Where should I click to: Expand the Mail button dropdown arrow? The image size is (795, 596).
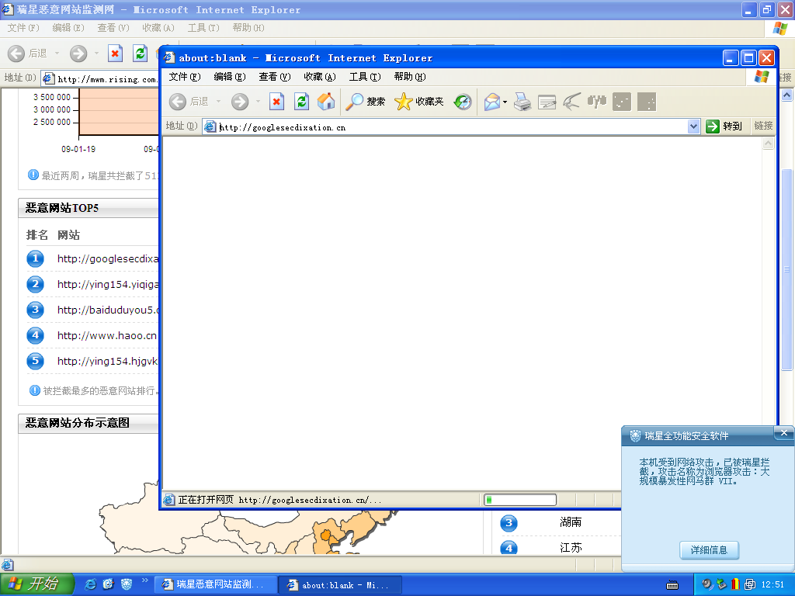click(505, 102)
